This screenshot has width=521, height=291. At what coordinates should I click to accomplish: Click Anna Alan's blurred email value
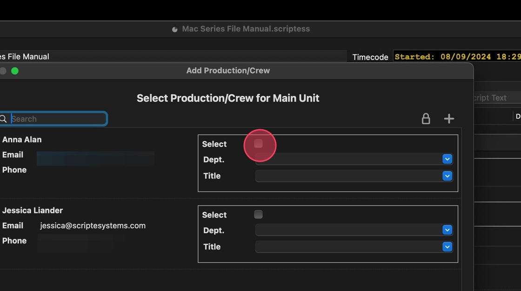click(x=95, y=158)
